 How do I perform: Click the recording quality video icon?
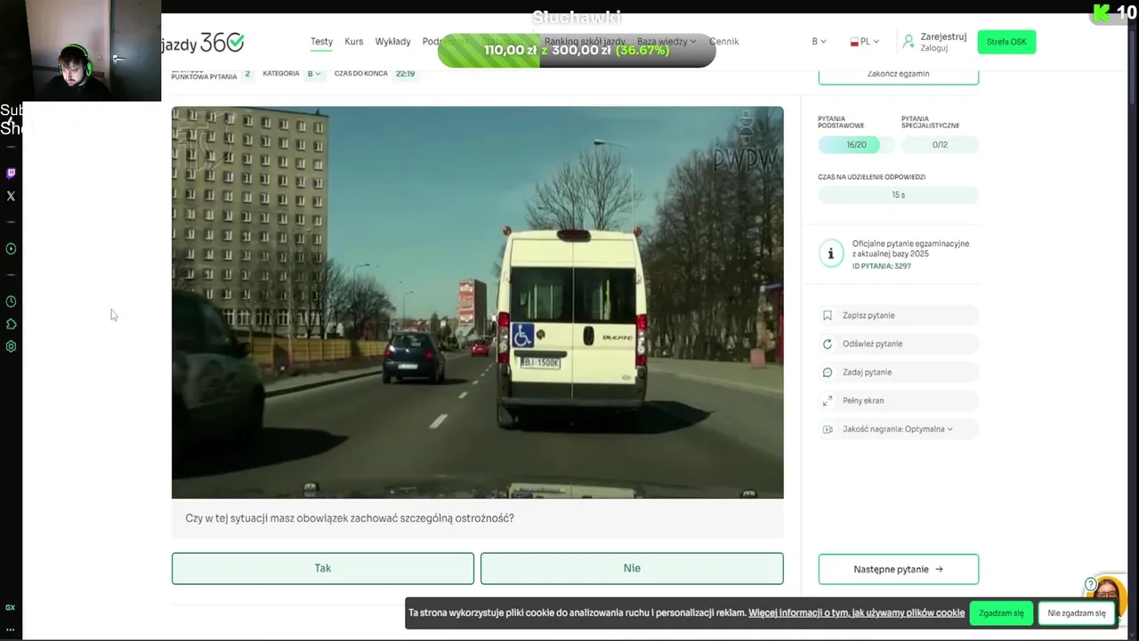tap(828, 429)
